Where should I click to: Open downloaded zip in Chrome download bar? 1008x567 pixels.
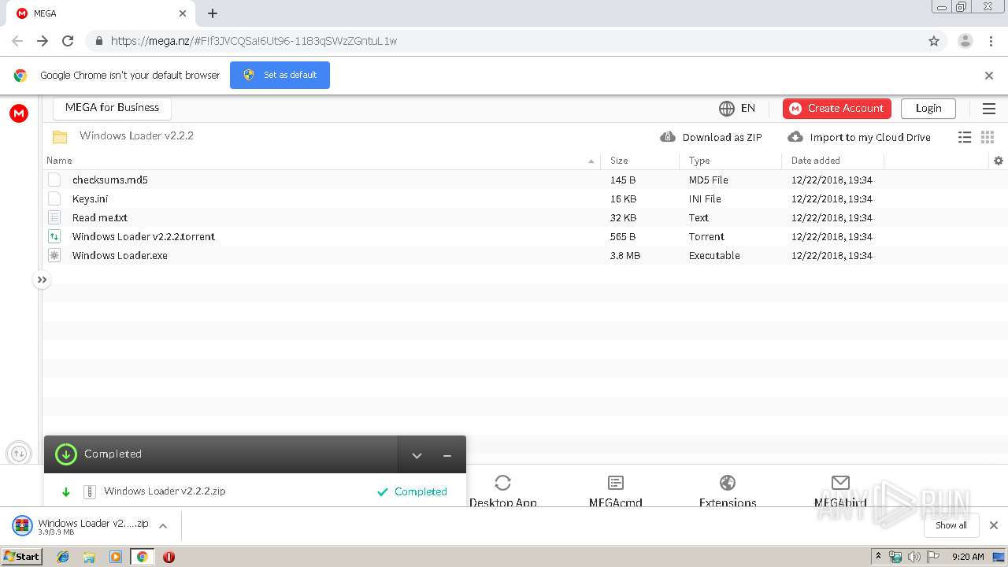click(x=80, y=526)
